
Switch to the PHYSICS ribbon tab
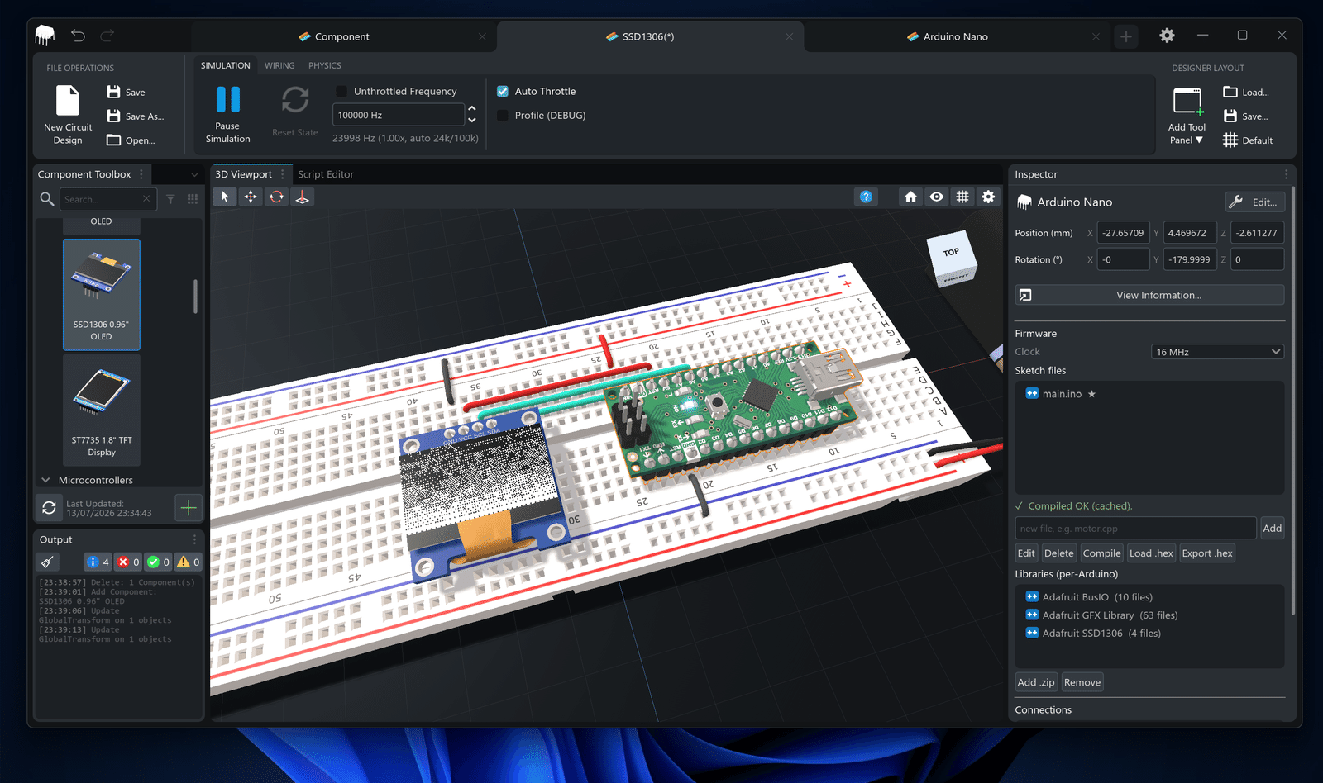pos(325,65)
